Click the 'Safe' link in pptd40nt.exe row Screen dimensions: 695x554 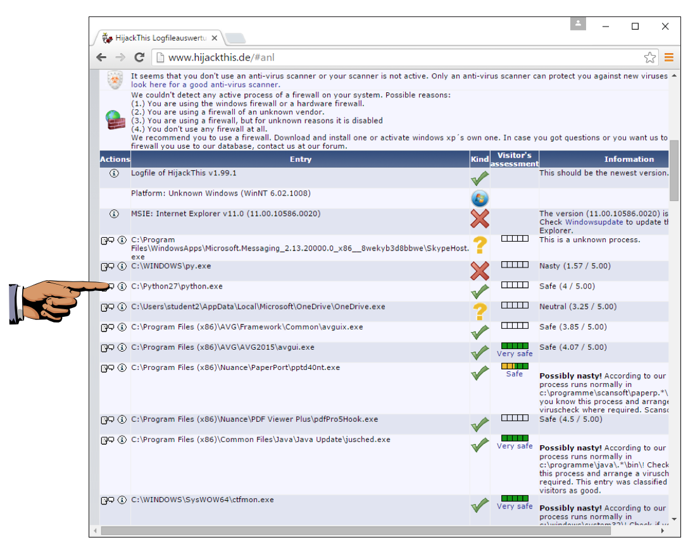tap(515, 374)
